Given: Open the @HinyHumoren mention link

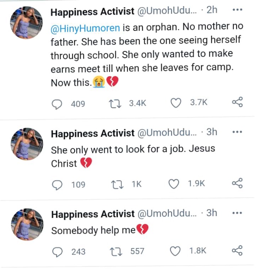Looking at the screenshot, I should (85, 28).
